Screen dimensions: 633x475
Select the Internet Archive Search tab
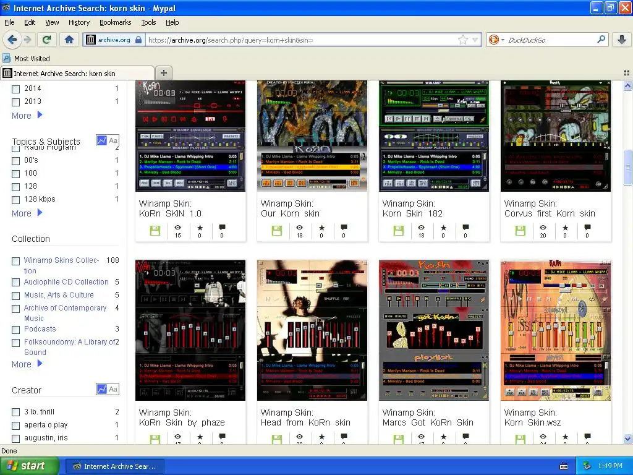pos(77,73)
